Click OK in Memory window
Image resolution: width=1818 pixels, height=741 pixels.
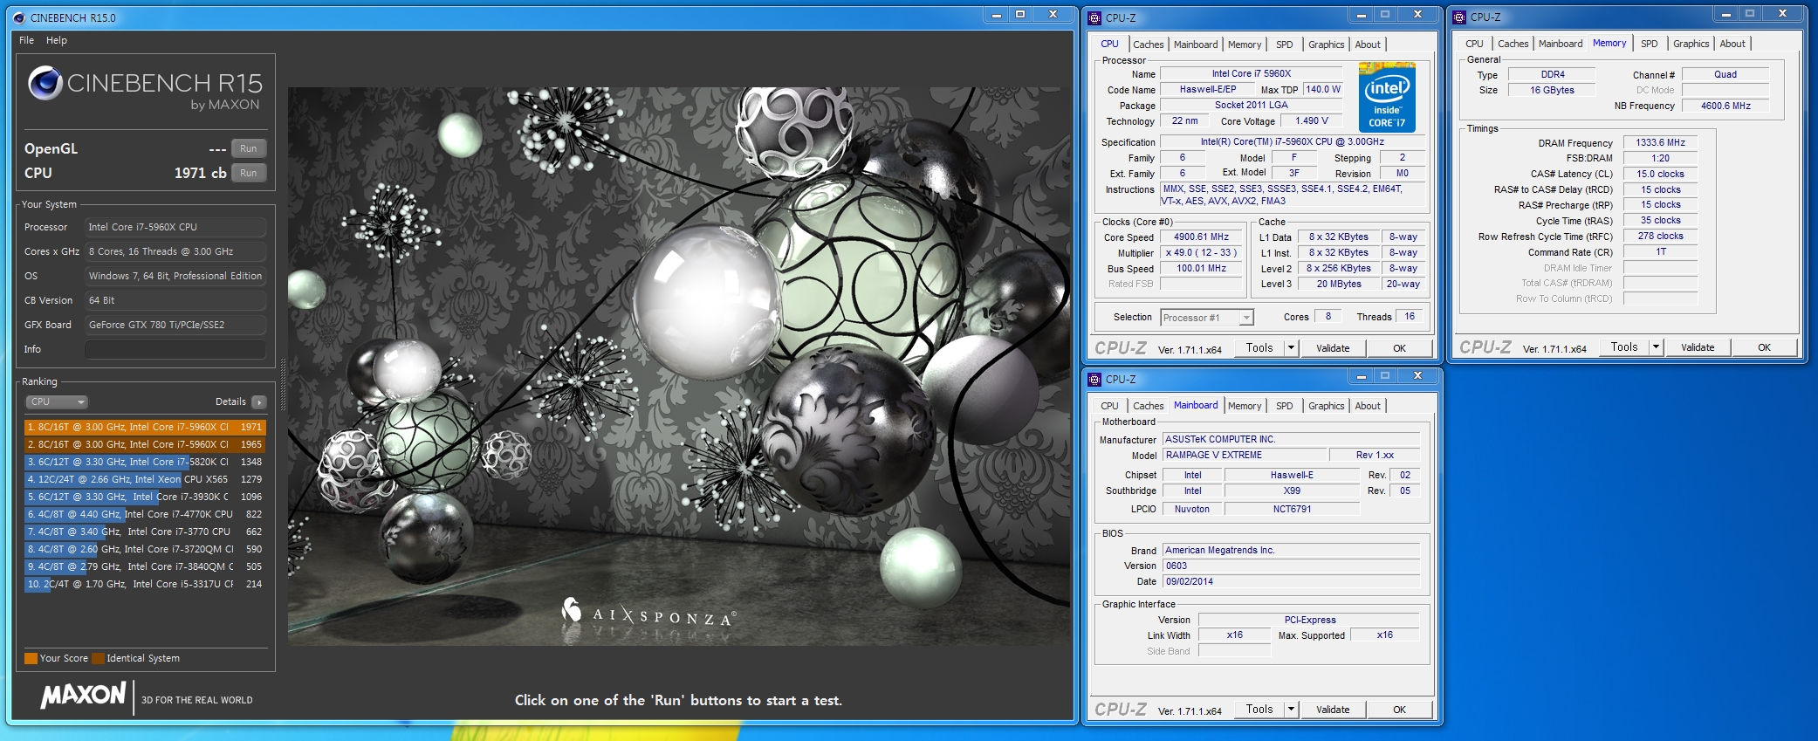(1764, 347)
